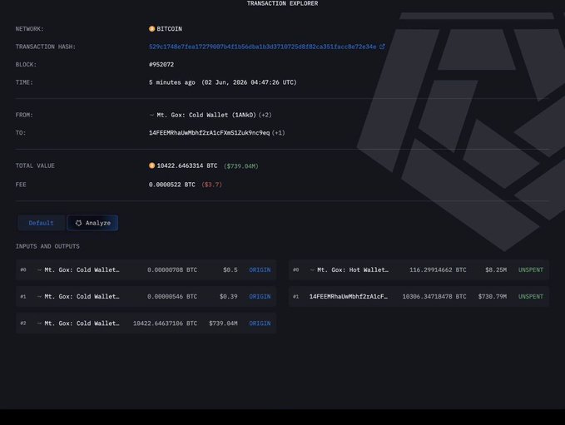The width and height of the screenshot is (565, 425).
Task: Click UNSPENT status on Hot Wallet output
Action: click(x=531, y=269)
